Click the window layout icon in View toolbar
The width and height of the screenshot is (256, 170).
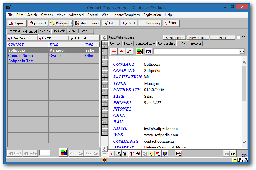tap(148, 52)
